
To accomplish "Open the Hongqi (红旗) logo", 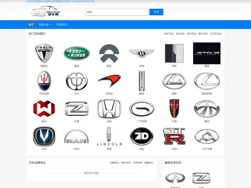I will point(174,109).
